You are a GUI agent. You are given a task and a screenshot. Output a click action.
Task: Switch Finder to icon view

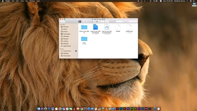[x=80, y=22]
